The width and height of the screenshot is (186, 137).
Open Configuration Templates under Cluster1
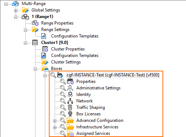[x=75, y=56]
